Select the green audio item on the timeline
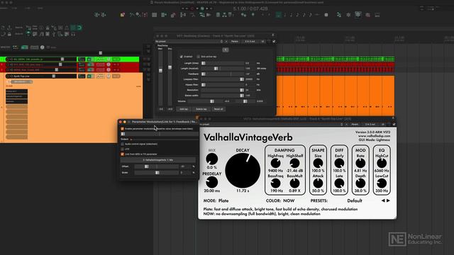 [336, 59]
